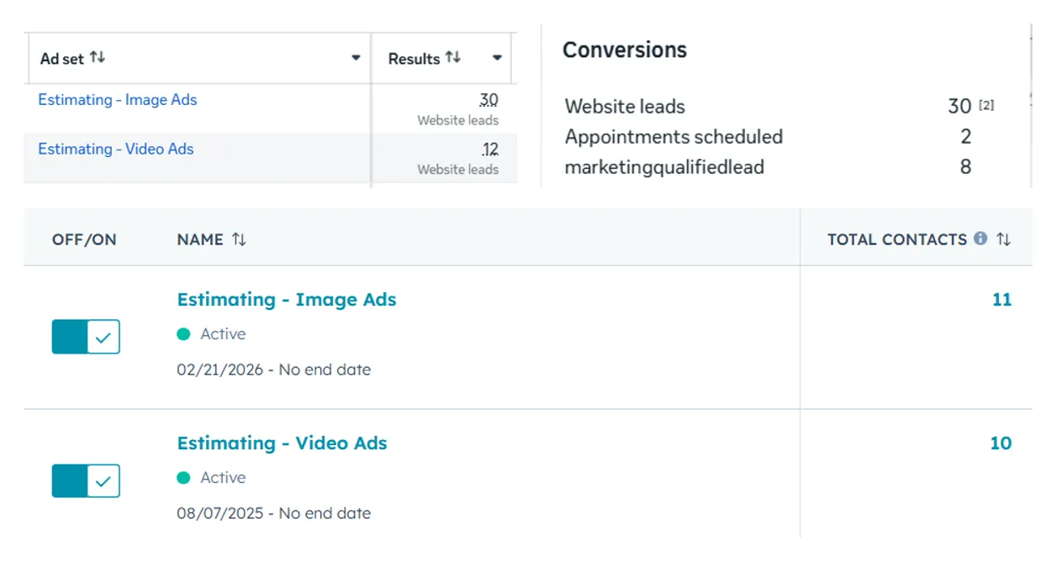Open Estimating - Image Ads campaign name
1056x561 pixels.
pyautogui.click(x=287, y=300)
